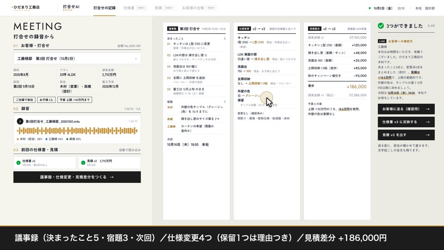444x250 pixels.
Task: Click the キッチン spec change entry
Action: [267, 42]
